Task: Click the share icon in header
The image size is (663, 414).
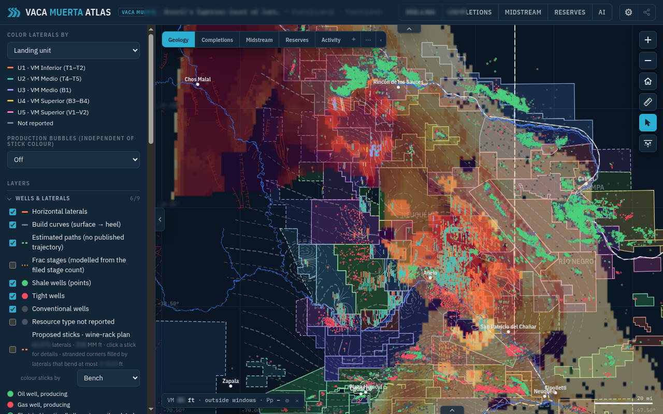Action: point(646,12)
